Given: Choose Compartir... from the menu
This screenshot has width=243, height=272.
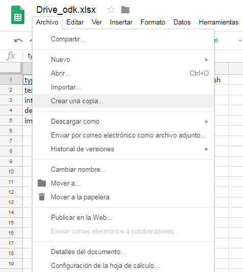Looking at the screenshot, I should [123, 39].
